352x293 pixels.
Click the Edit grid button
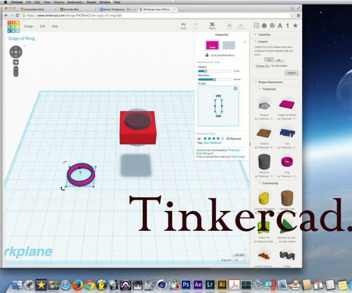(239, 255)
